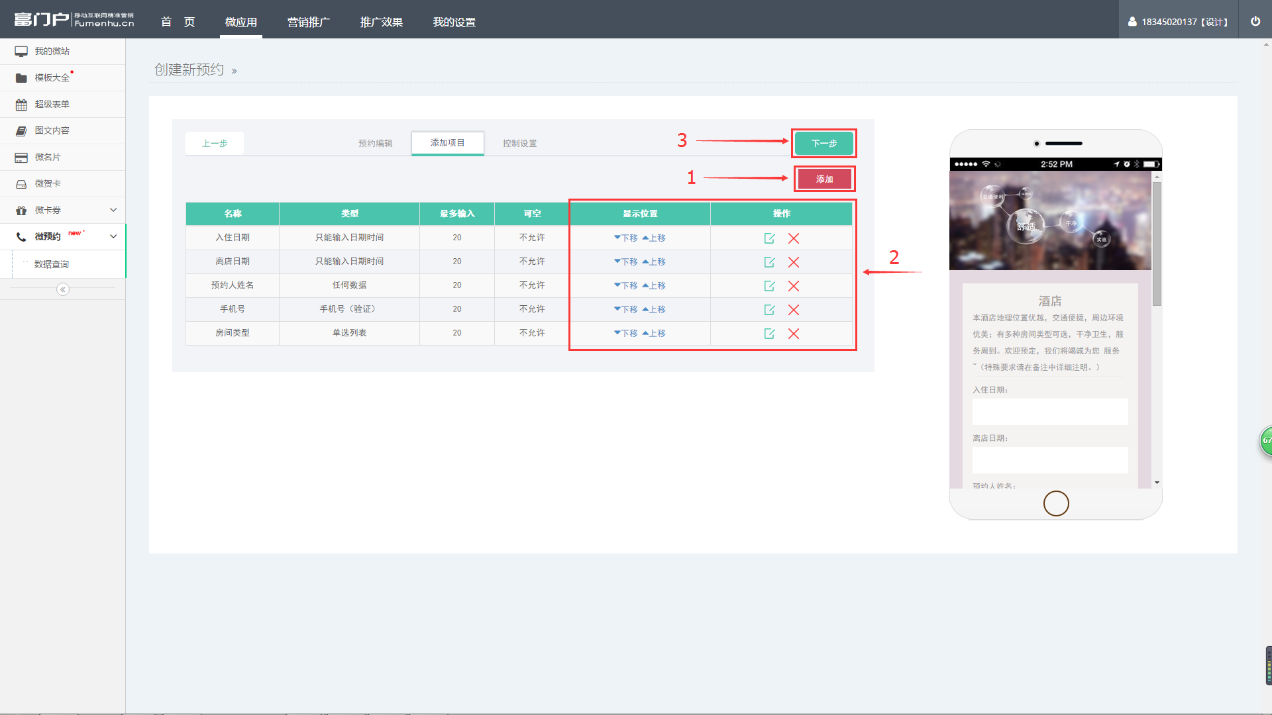The width and height of the screenshot is (1272, 715).
Task: Move 手机号 row down with 下移
Action: tap(625, 309)
